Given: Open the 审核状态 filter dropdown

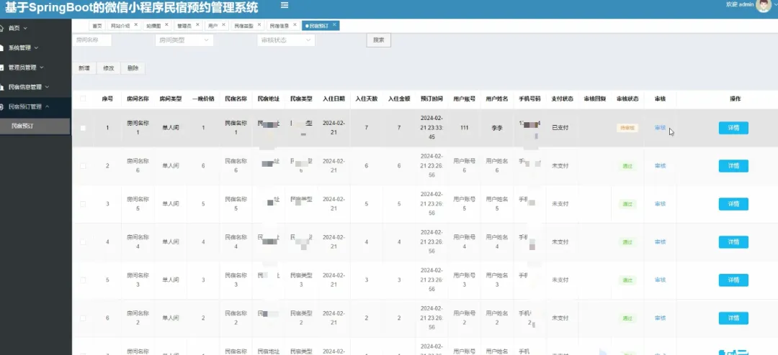Looking at the screenshot, I should pyautogui.click(x=286, y=40).
